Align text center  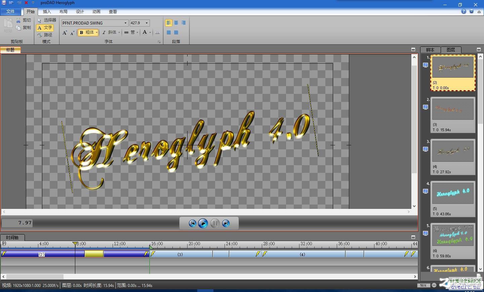click(x=176, y=23)
